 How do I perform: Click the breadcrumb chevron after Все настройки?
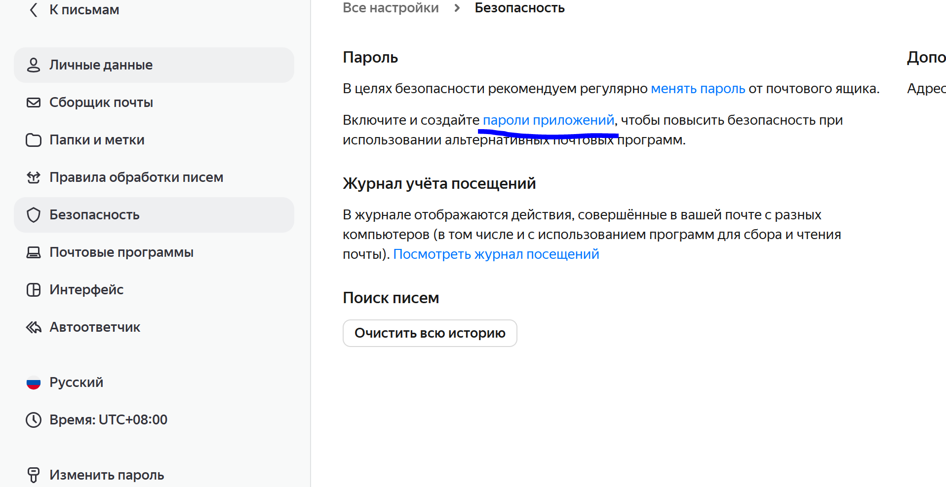[457, 8]
